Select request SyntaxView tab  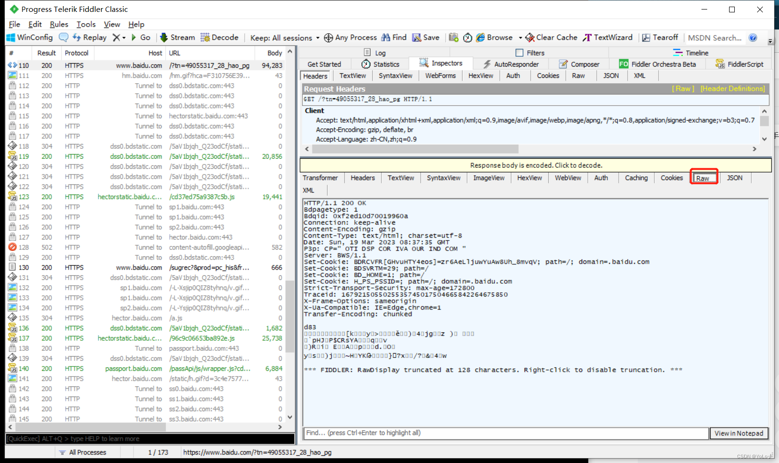pyautogui.click(x=395, y=76)
